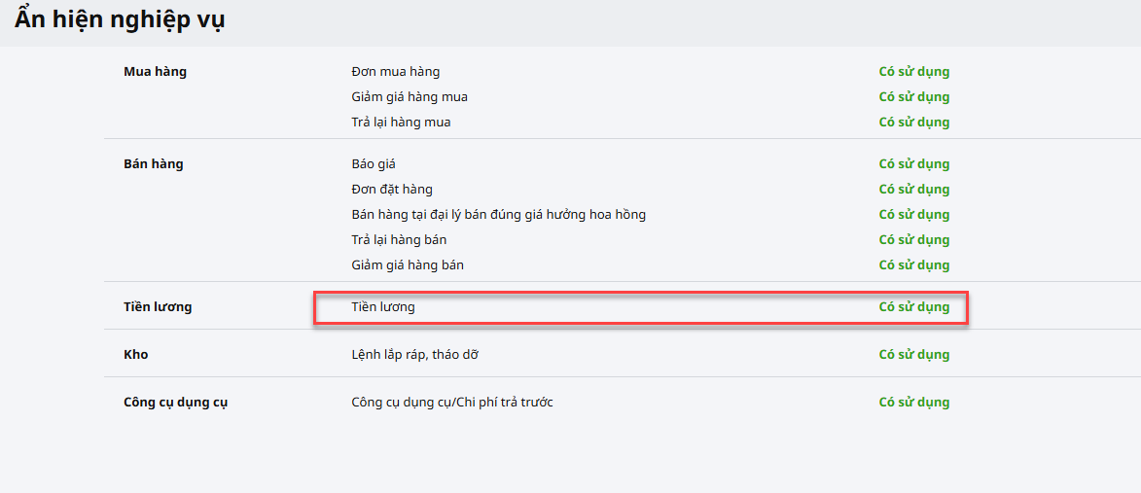Toggle usage status for Giảm giá hàng bán
The width and height of the screenshot is (1141, 493).
point(913,265)
